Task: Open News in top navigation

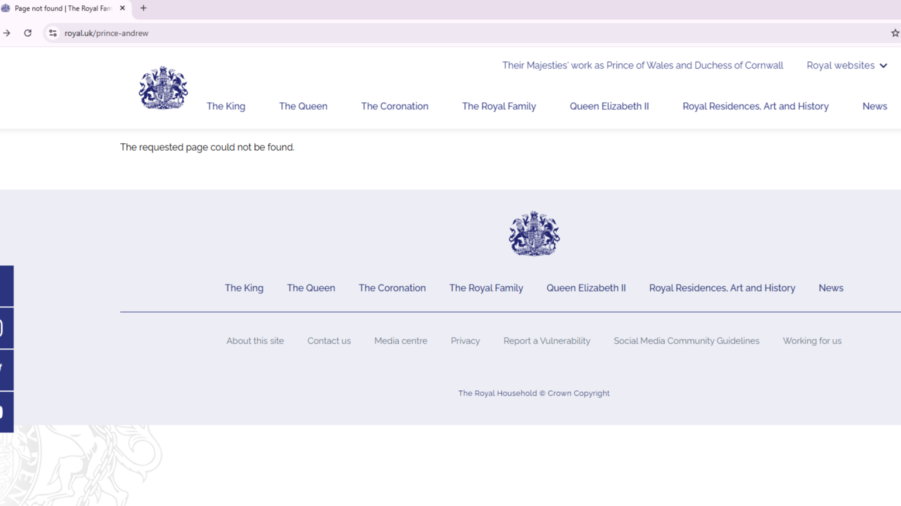Action: 875,106
